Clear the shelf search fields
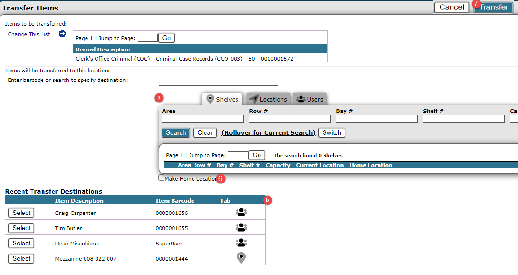Screen dimensions: 518x275 [205, 133]
